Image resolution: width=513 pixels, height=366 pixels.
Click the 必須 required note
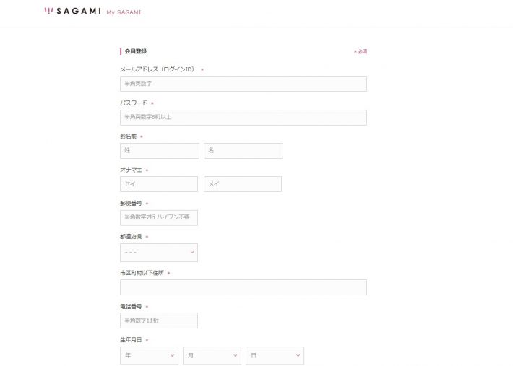coord(361,52)
